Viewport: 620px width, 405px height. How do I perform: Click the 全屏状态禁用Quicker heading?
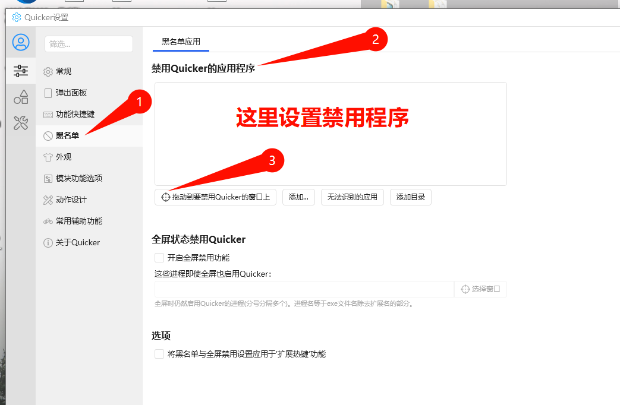tap(199, 239)
